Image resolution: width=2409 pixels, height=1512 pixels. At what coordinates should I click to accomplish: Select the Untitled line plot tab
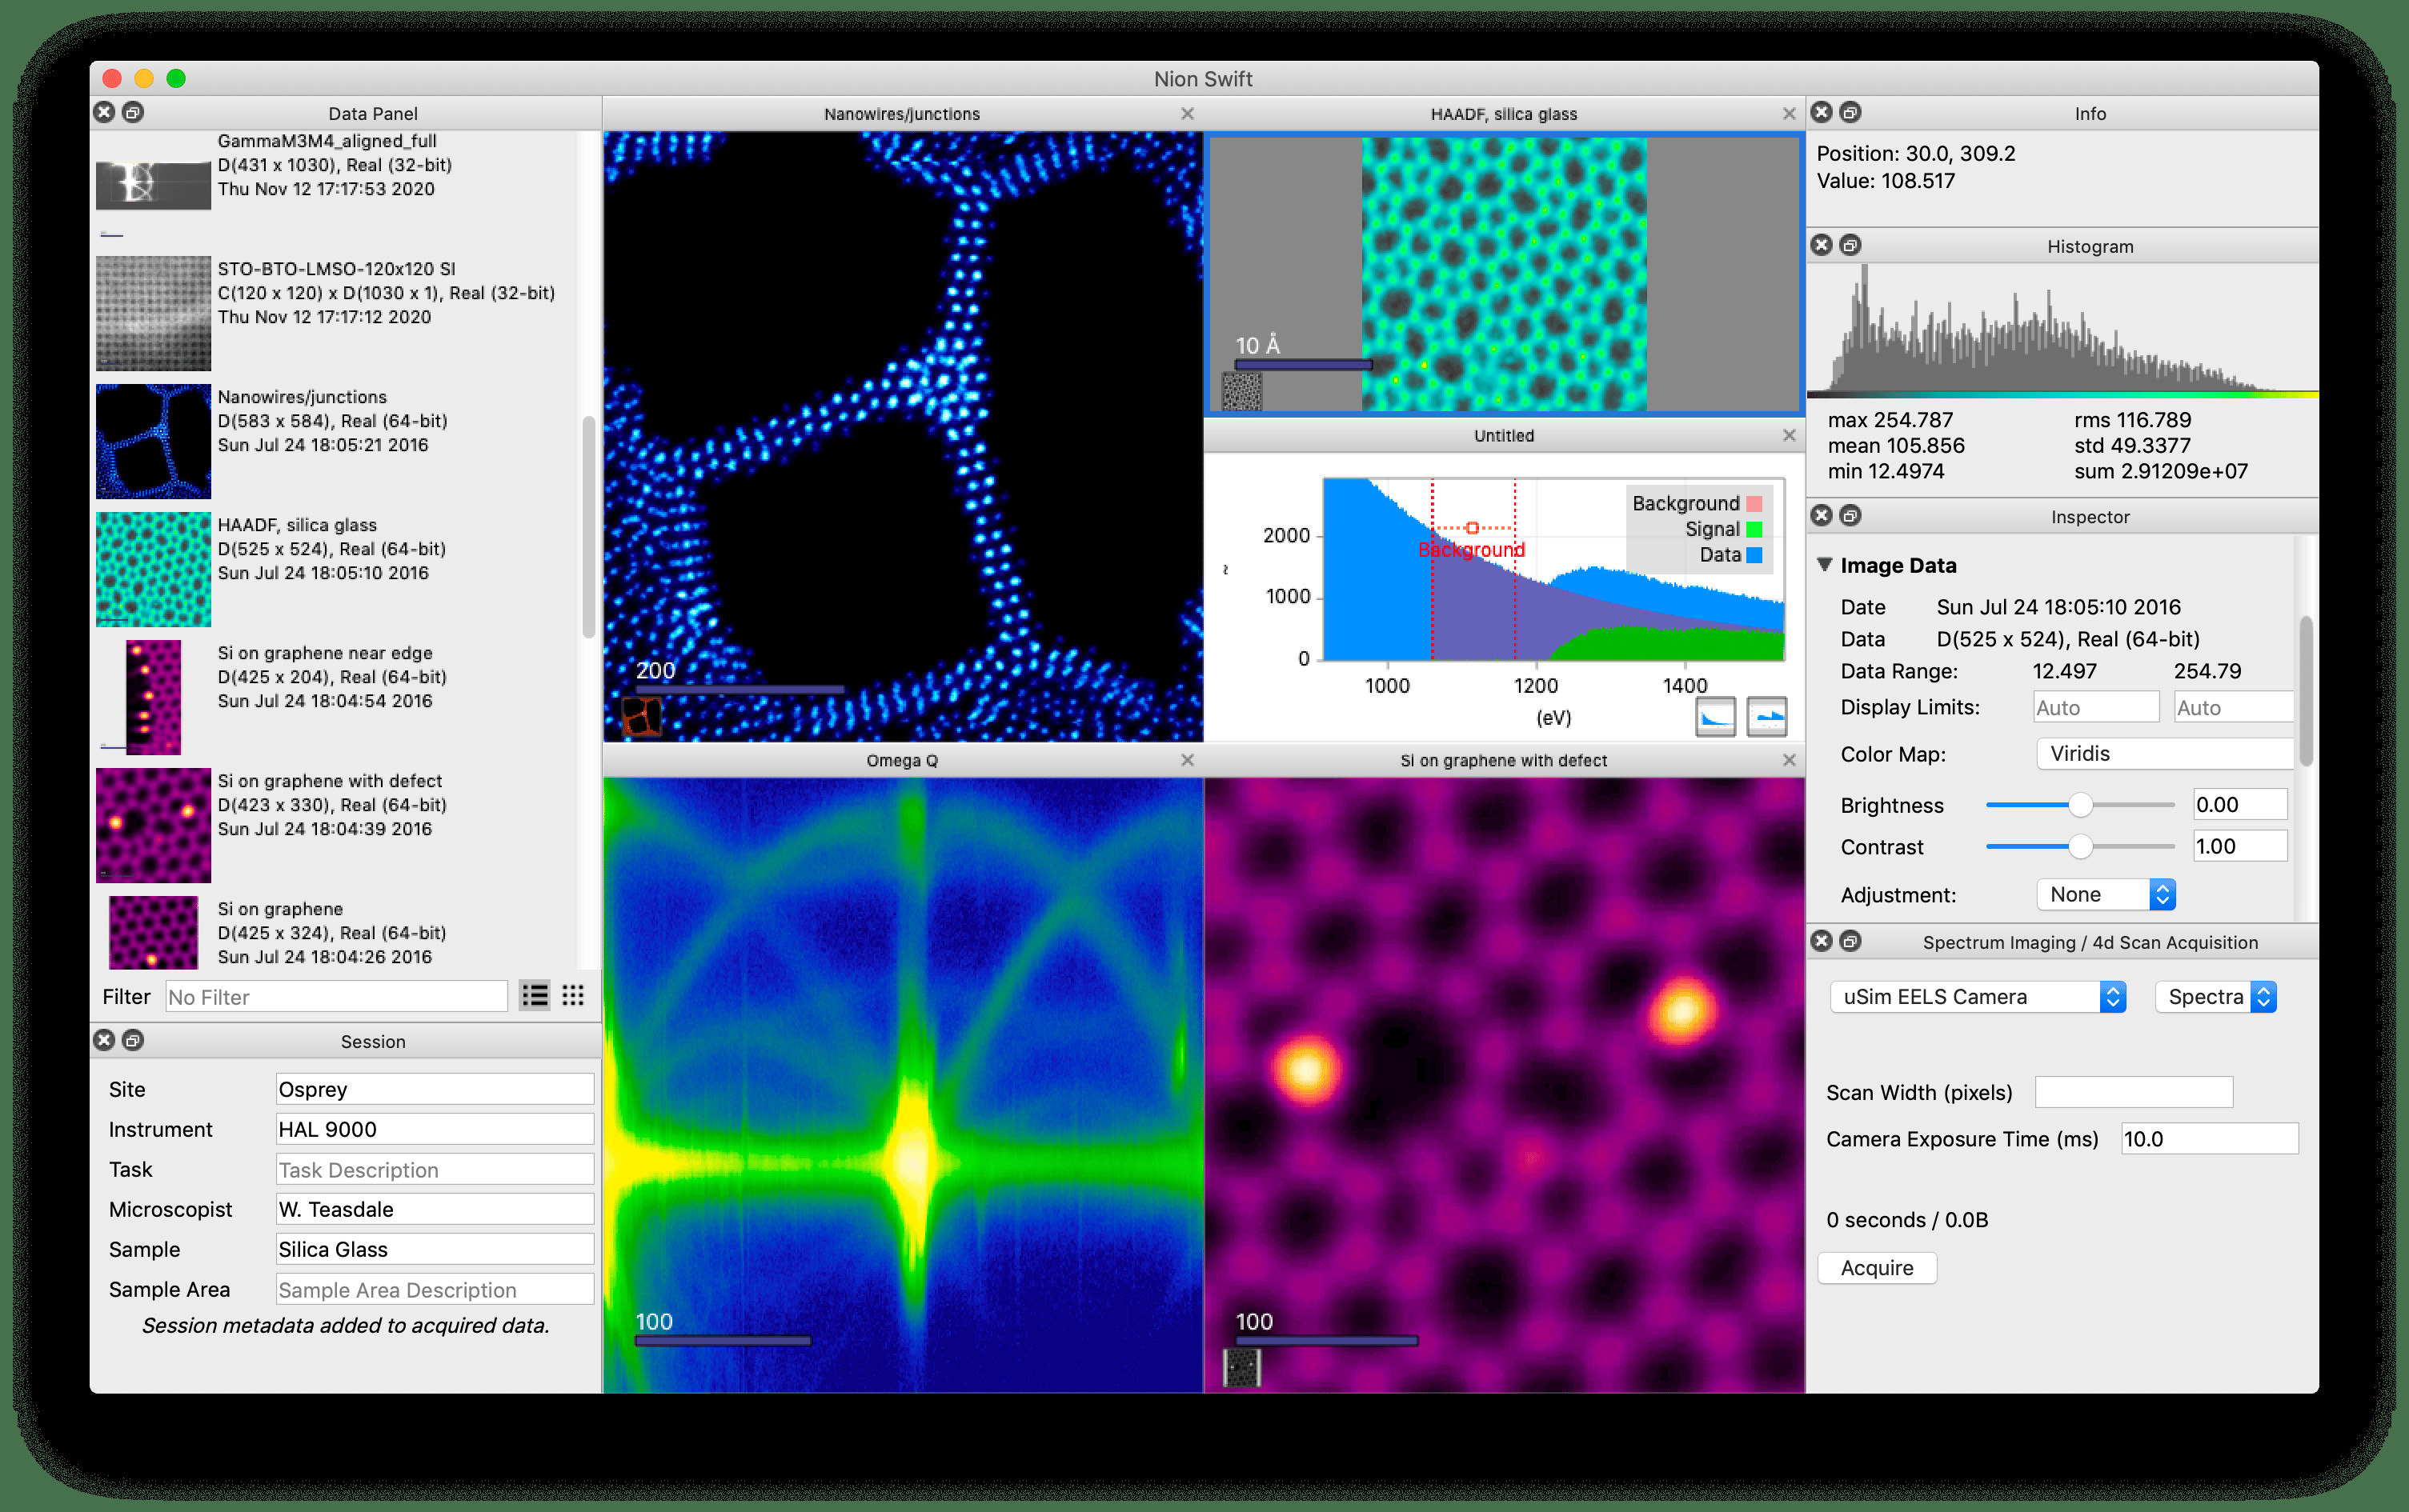(1503, 435)
